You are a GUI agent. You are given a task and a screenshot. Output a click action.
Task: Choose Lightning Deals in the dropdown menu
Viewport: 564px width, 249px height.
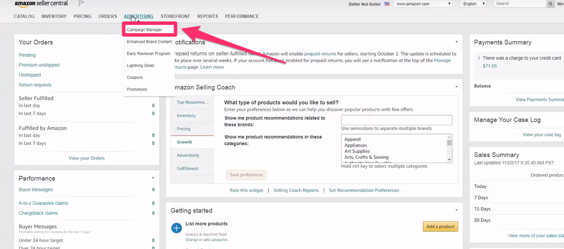click(141, 66)
